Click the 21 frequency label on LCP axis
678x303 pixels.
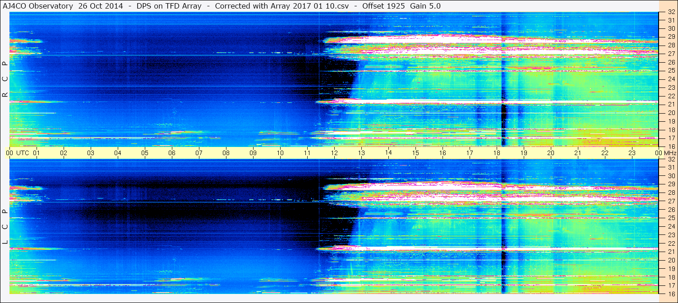click(671, 252)
